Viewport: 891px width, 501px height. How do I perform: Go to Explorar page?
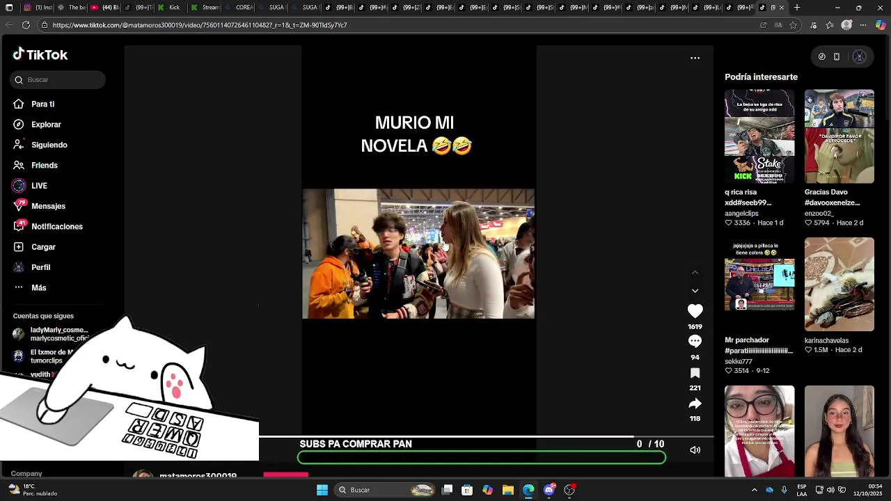tap(46, 125)
